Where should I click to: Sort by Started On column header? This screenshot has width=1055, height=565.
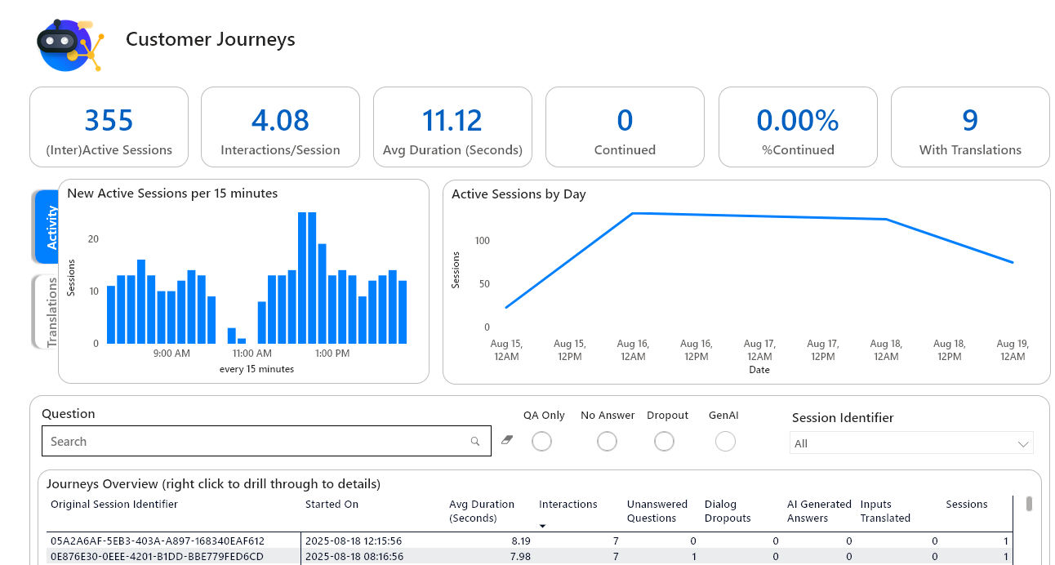point(332,505)
